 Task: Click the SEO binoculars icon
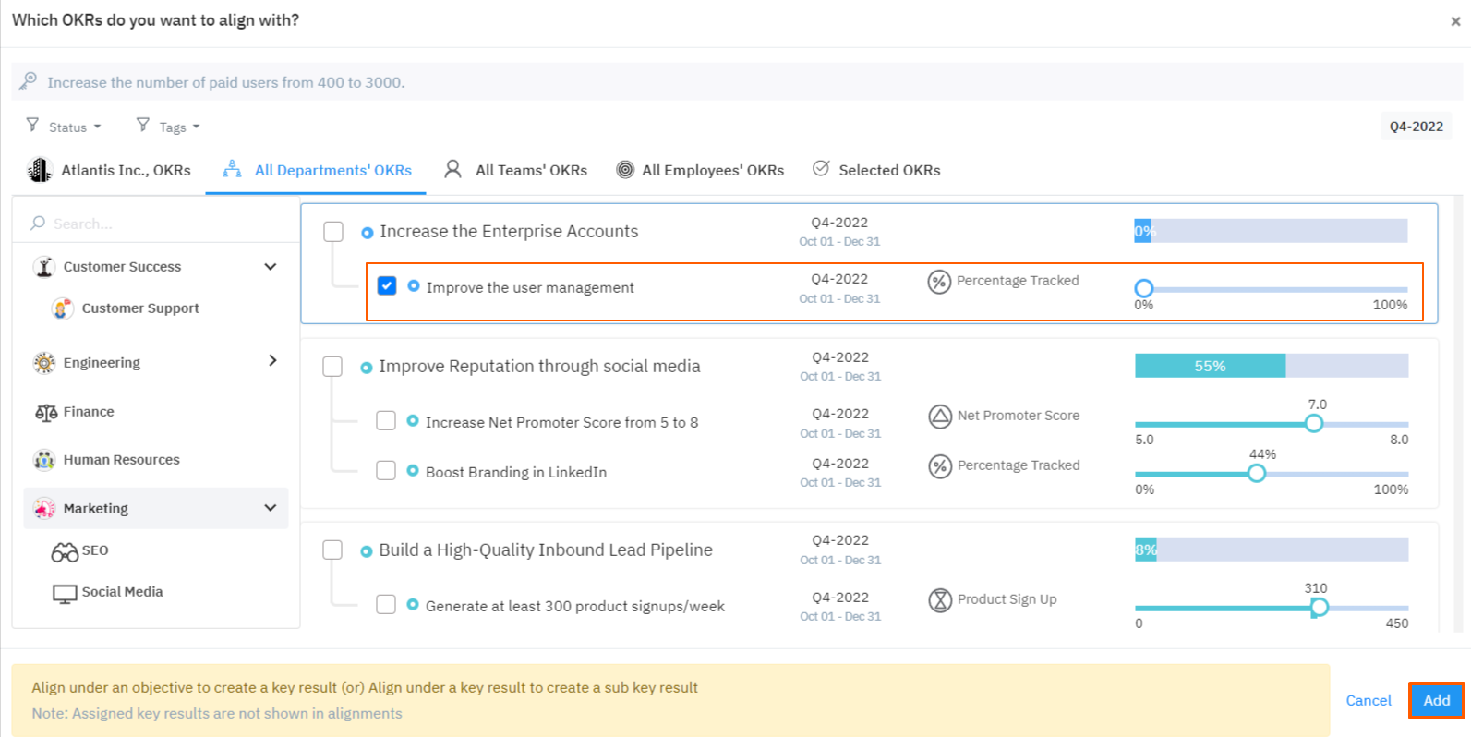pos(65,551)
